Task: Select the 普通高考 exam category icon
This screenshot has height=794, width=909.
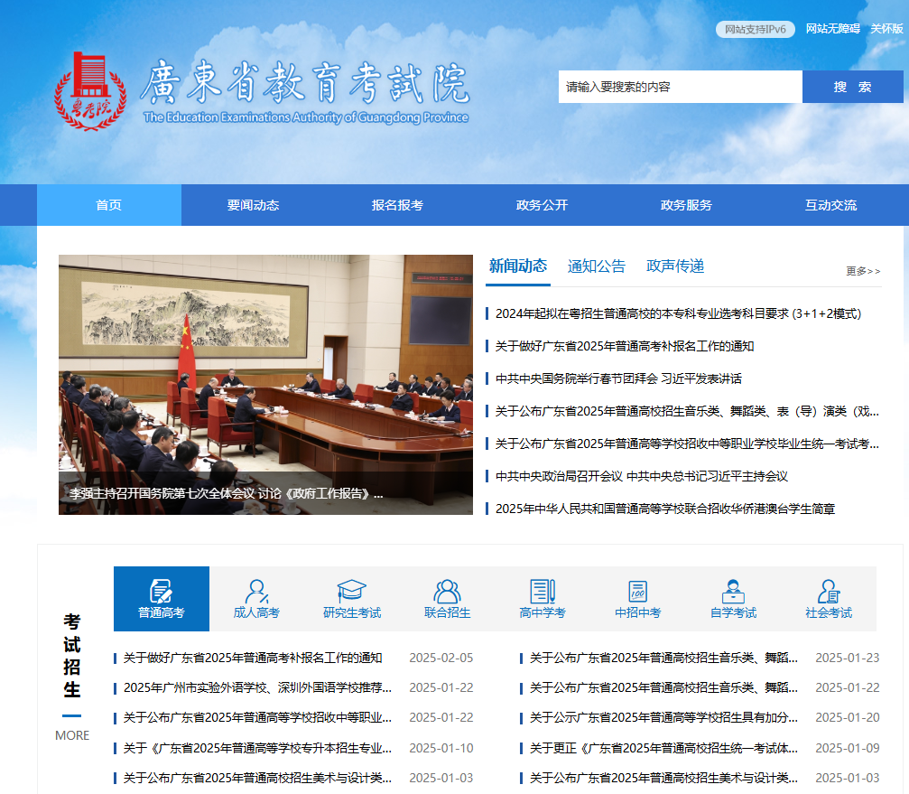Action: pos(161,592)
